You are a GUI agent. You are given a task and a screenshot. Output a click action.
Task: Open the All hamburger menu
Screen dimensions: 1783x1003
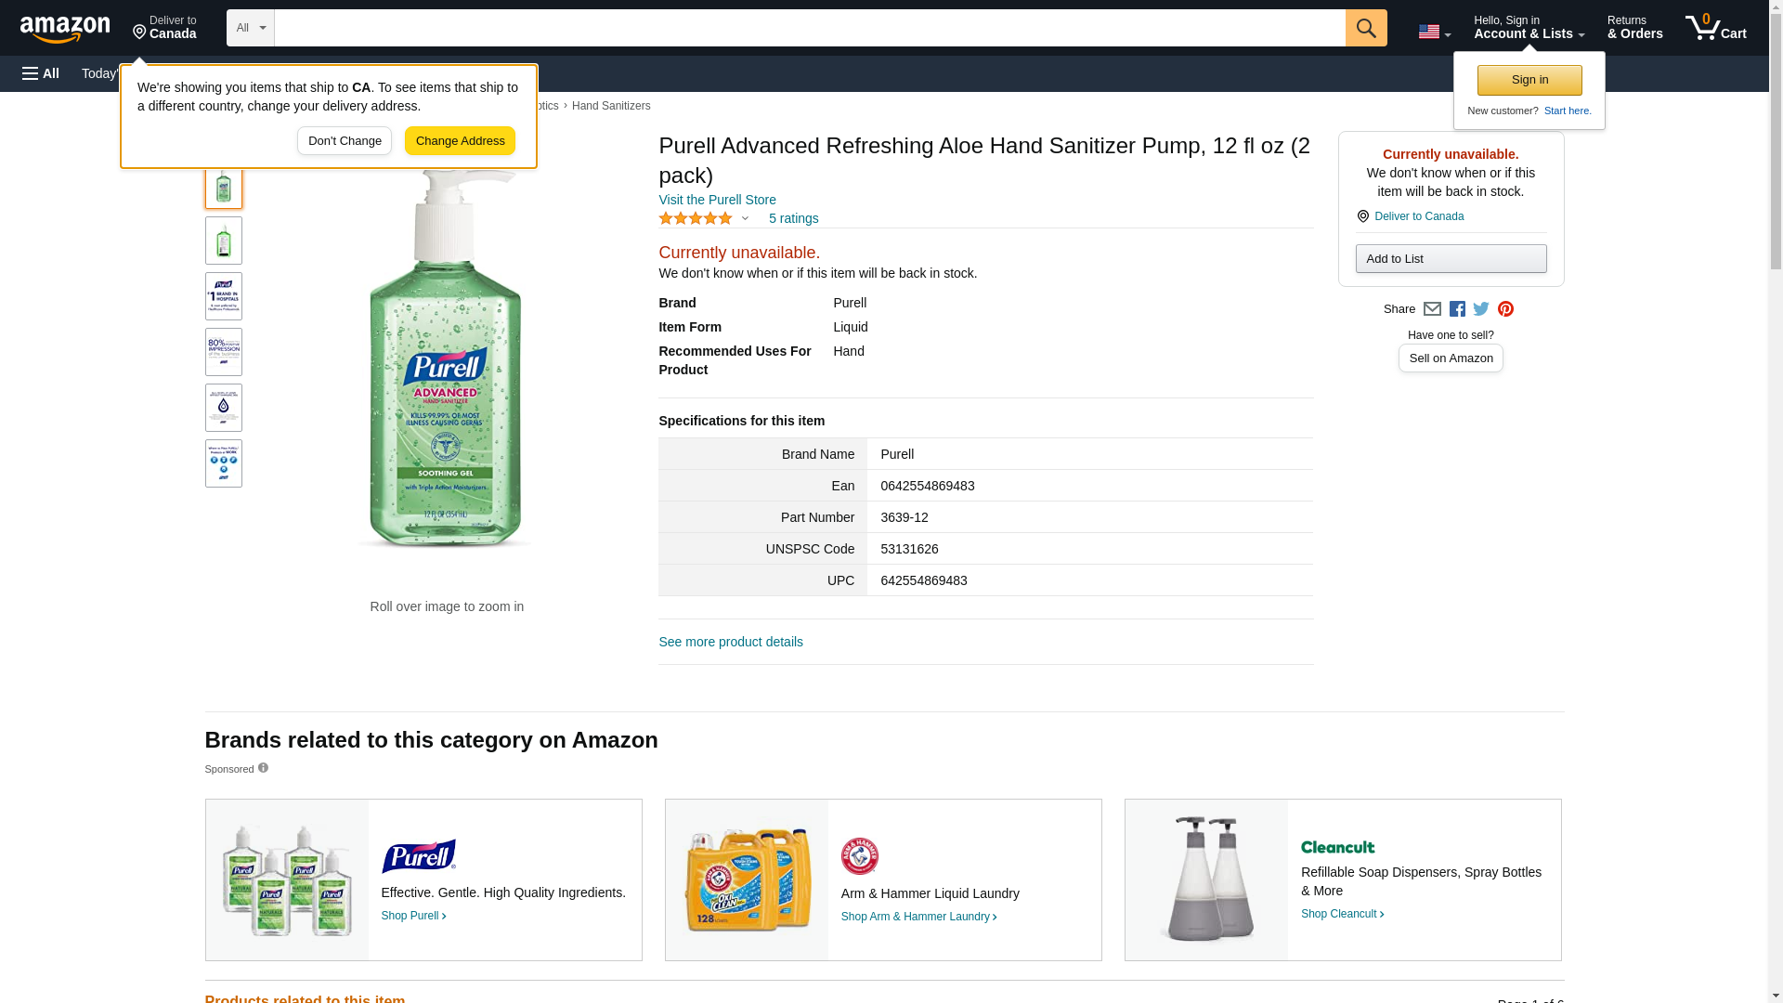[41, 73]
